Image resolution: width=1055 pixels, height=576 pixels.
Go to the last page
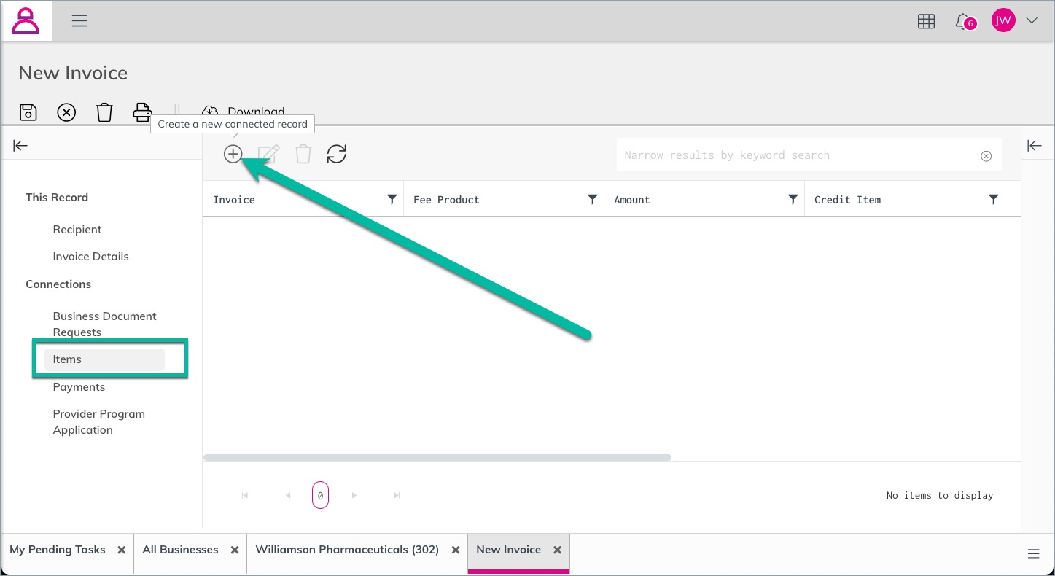coord(397,495)
